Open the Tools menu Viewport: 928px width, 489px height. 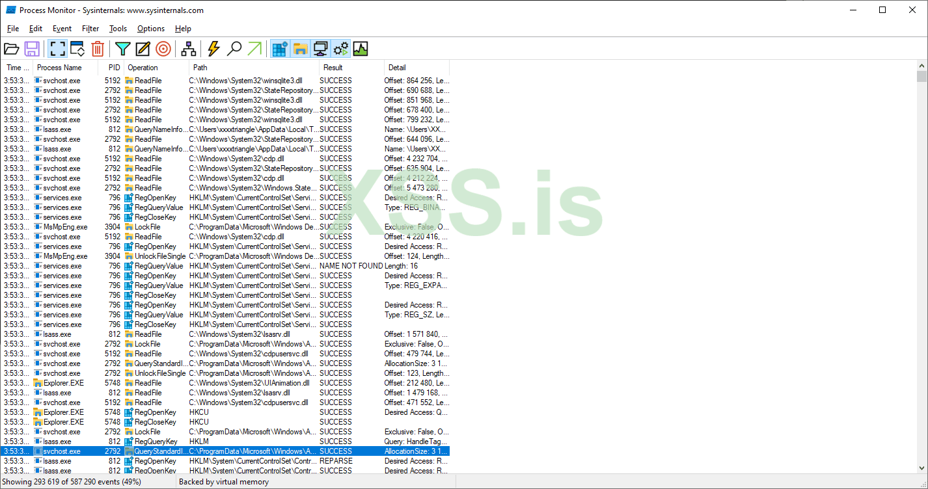pyautogui.click(x=118, y=29)
